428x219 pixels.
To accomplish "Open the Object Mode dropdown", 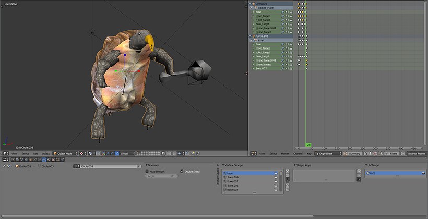I will coord(65,153).
